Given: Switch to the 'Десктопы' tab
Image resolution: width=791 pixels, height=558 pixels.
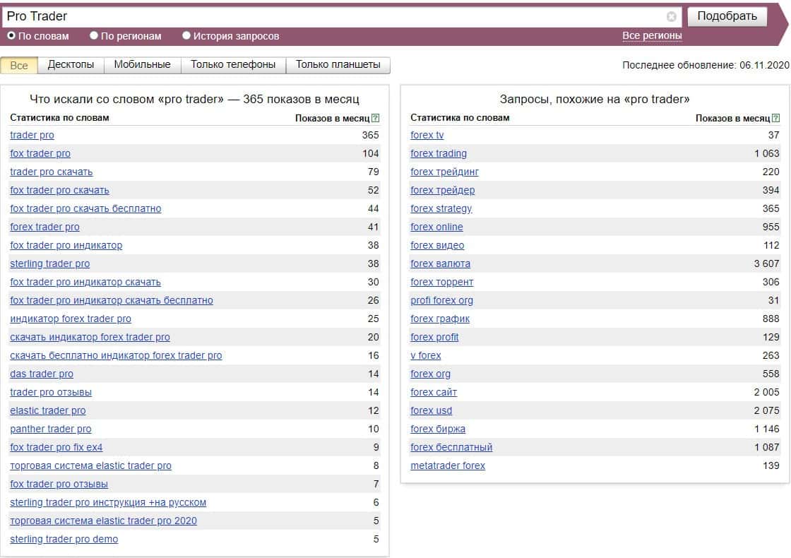Looking at the screenshot, I should [71, 65].
